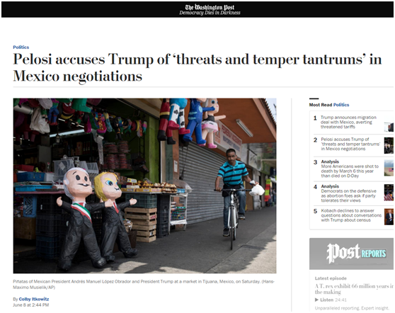
Task: Open author Colby Itkowitz's profile link
Action: [x=34, y=299]
